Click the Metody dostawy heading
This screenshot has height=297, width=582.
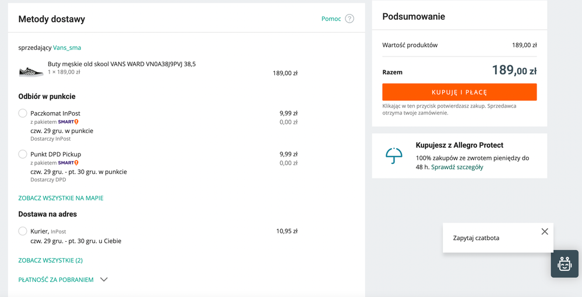(52, 19)
